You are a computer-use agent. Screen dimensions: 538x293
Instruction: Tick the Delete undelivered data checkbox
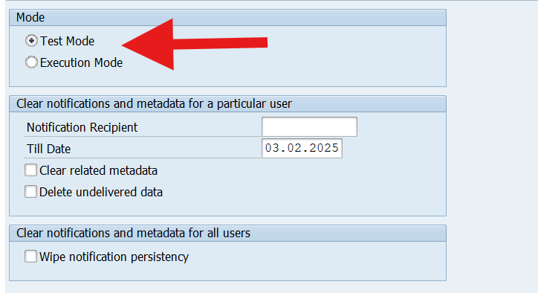(x=31, y=192)
